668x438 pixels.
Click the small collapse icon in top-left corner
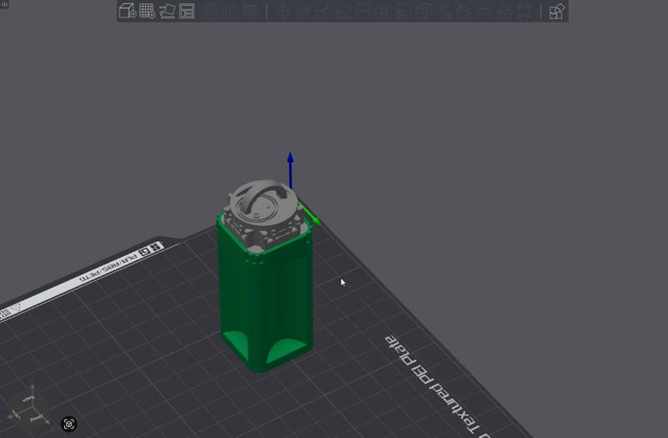[4, 4]
